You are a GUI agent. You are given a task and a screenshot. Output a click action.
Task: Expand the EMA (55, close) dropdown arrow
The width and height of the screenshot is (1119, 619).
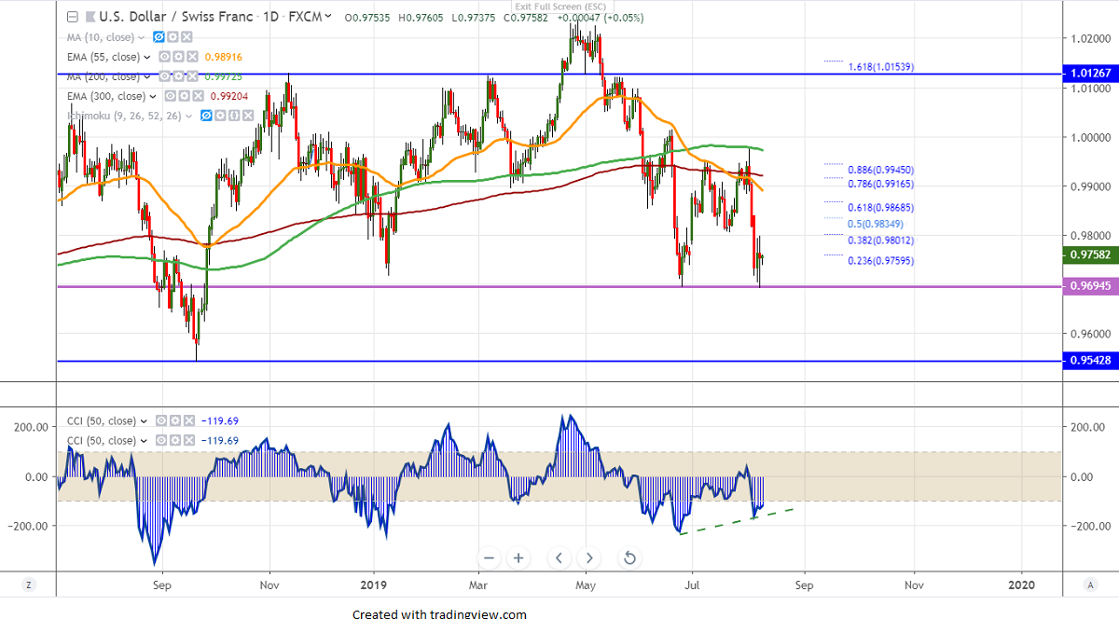(x=147, y=58)
